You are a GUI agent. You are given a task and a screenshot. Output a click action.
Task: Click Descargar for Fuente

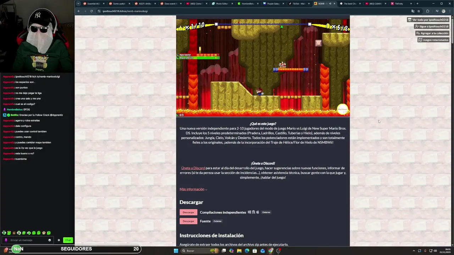(x=188, y=221)
